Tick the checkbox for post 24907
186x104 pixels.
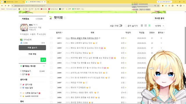click(51, 53)
